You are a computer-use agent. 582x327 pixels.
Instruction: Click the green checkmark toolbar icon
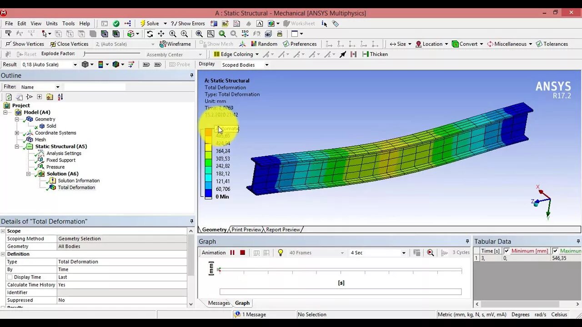point(116,24)
